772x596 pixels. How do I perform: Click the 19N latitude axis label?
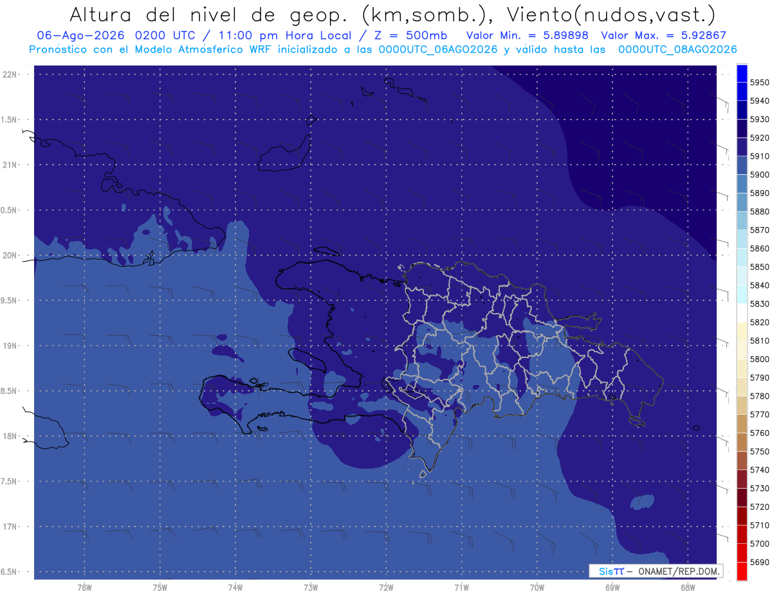[11, 346]
